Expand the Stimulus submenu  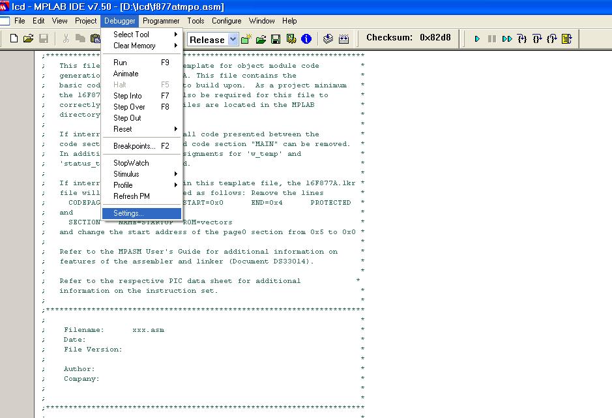click(x=141, y=174)
